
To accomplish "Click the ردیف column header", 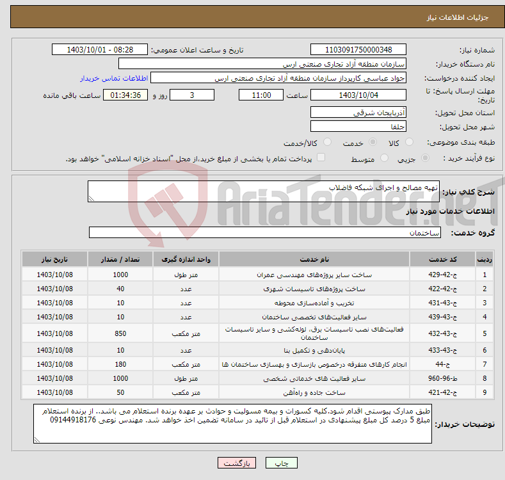I will 485,259.
